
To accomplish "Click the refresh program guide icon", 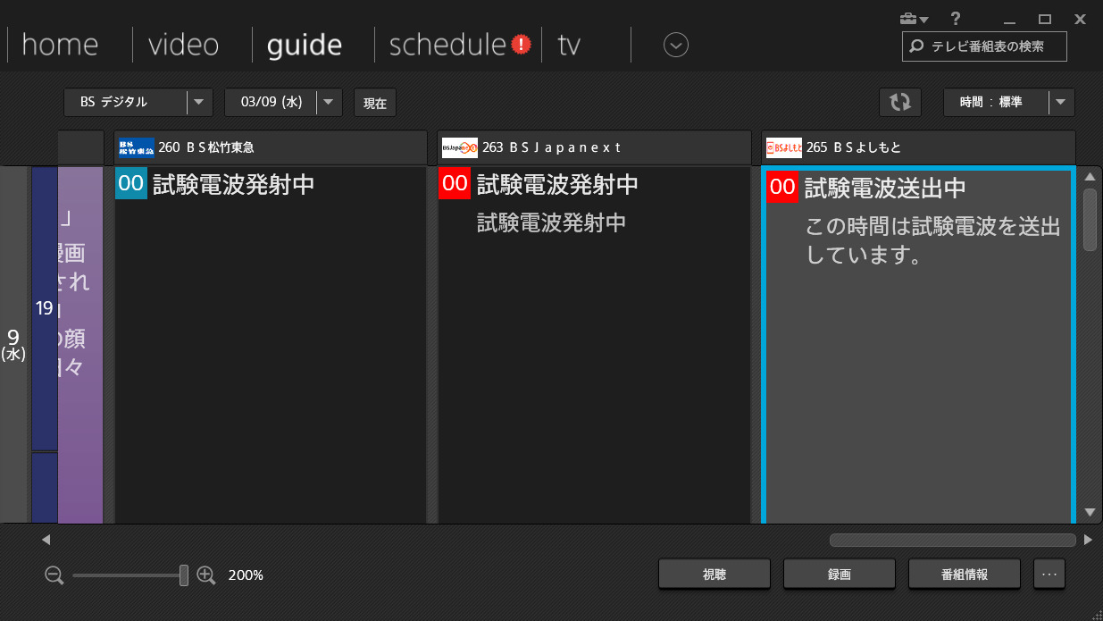I will pyautogui.click(x=899, y=103).
